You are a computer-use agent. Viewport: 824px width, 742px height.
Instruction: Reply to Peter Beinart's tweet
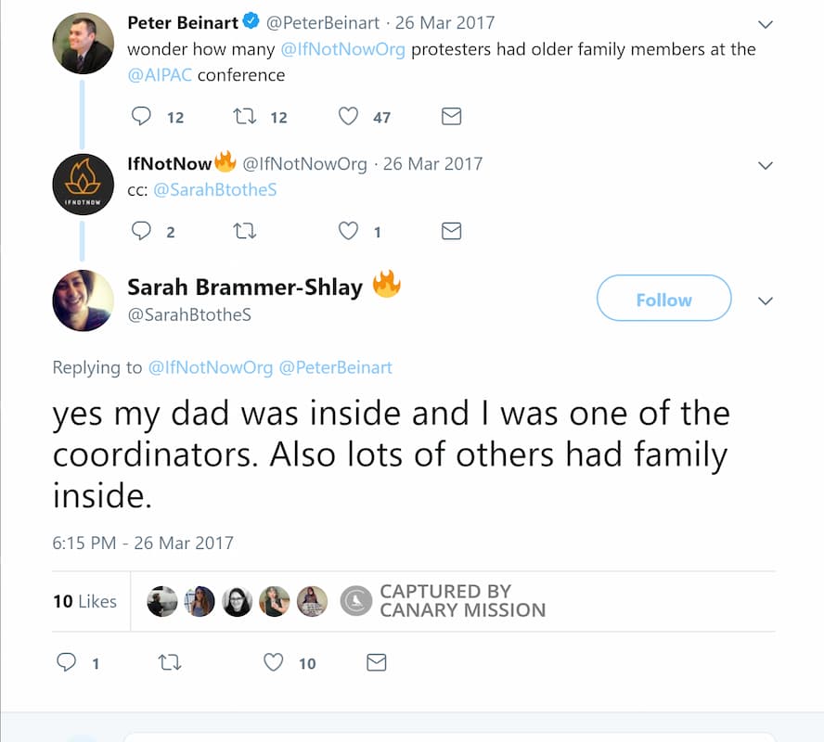[x=141, y=116]
